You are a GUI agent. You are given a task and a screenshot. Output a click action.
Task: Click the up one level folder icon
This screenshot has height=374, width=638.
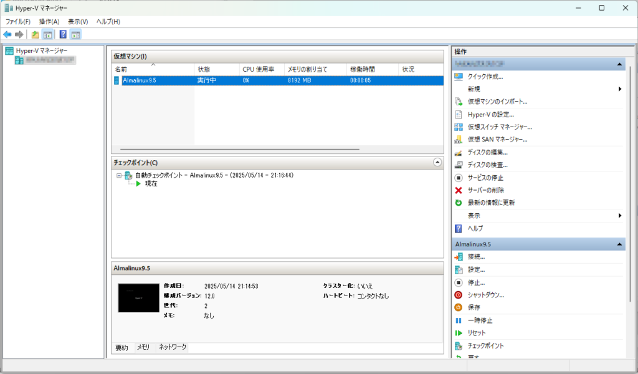(x=36, y=34)
